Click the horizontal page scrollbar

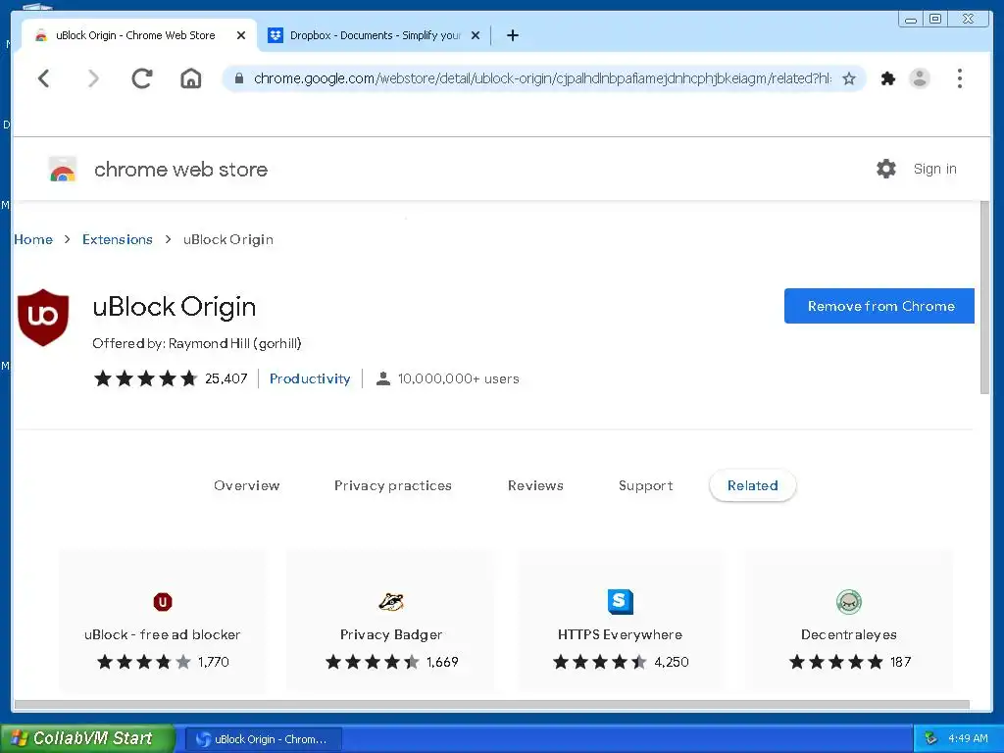492,705
